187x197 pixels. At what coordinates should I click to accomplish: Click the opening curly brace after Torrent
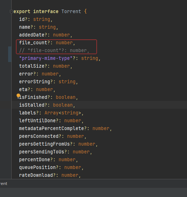(85, 11)
